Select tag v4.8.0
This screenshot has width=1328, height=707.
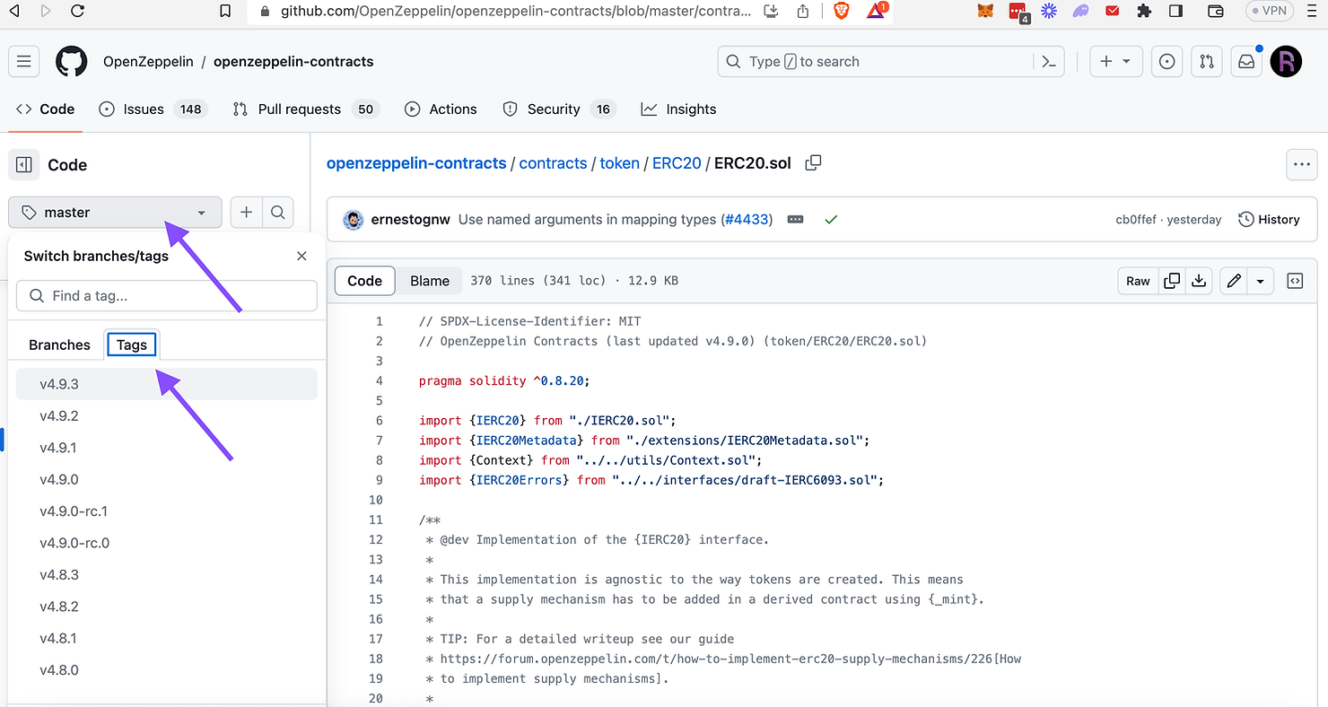point(167,669)
